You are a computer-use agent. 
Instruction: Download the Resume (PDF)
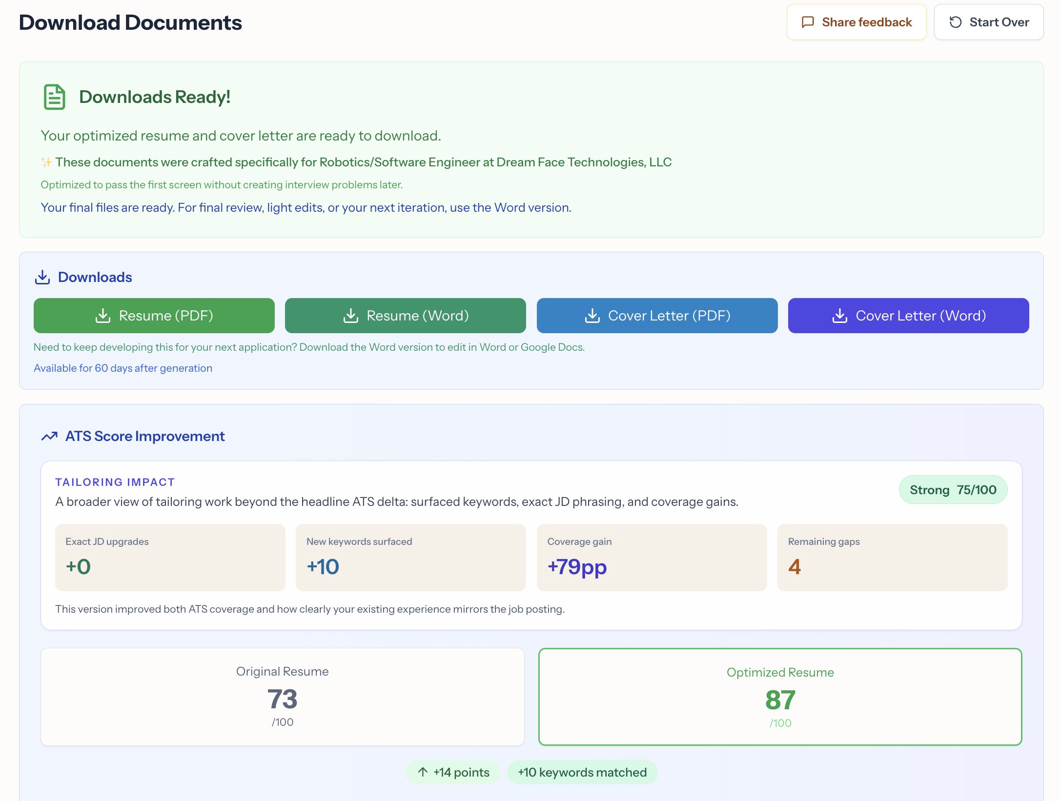pyautogui.click(x=154, y=315)
